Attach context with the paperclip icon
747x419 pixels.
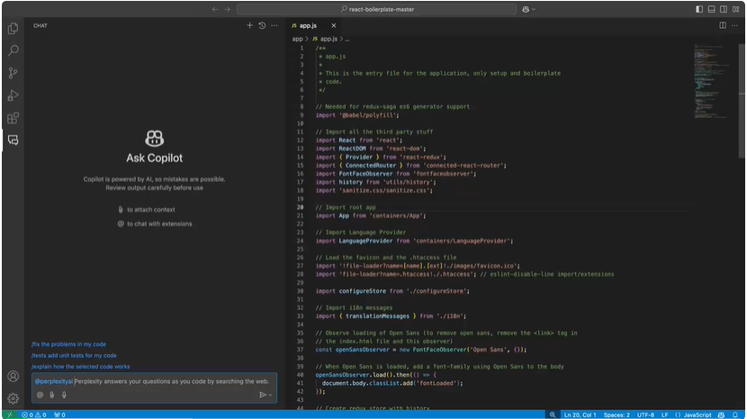tap(52, 395)
